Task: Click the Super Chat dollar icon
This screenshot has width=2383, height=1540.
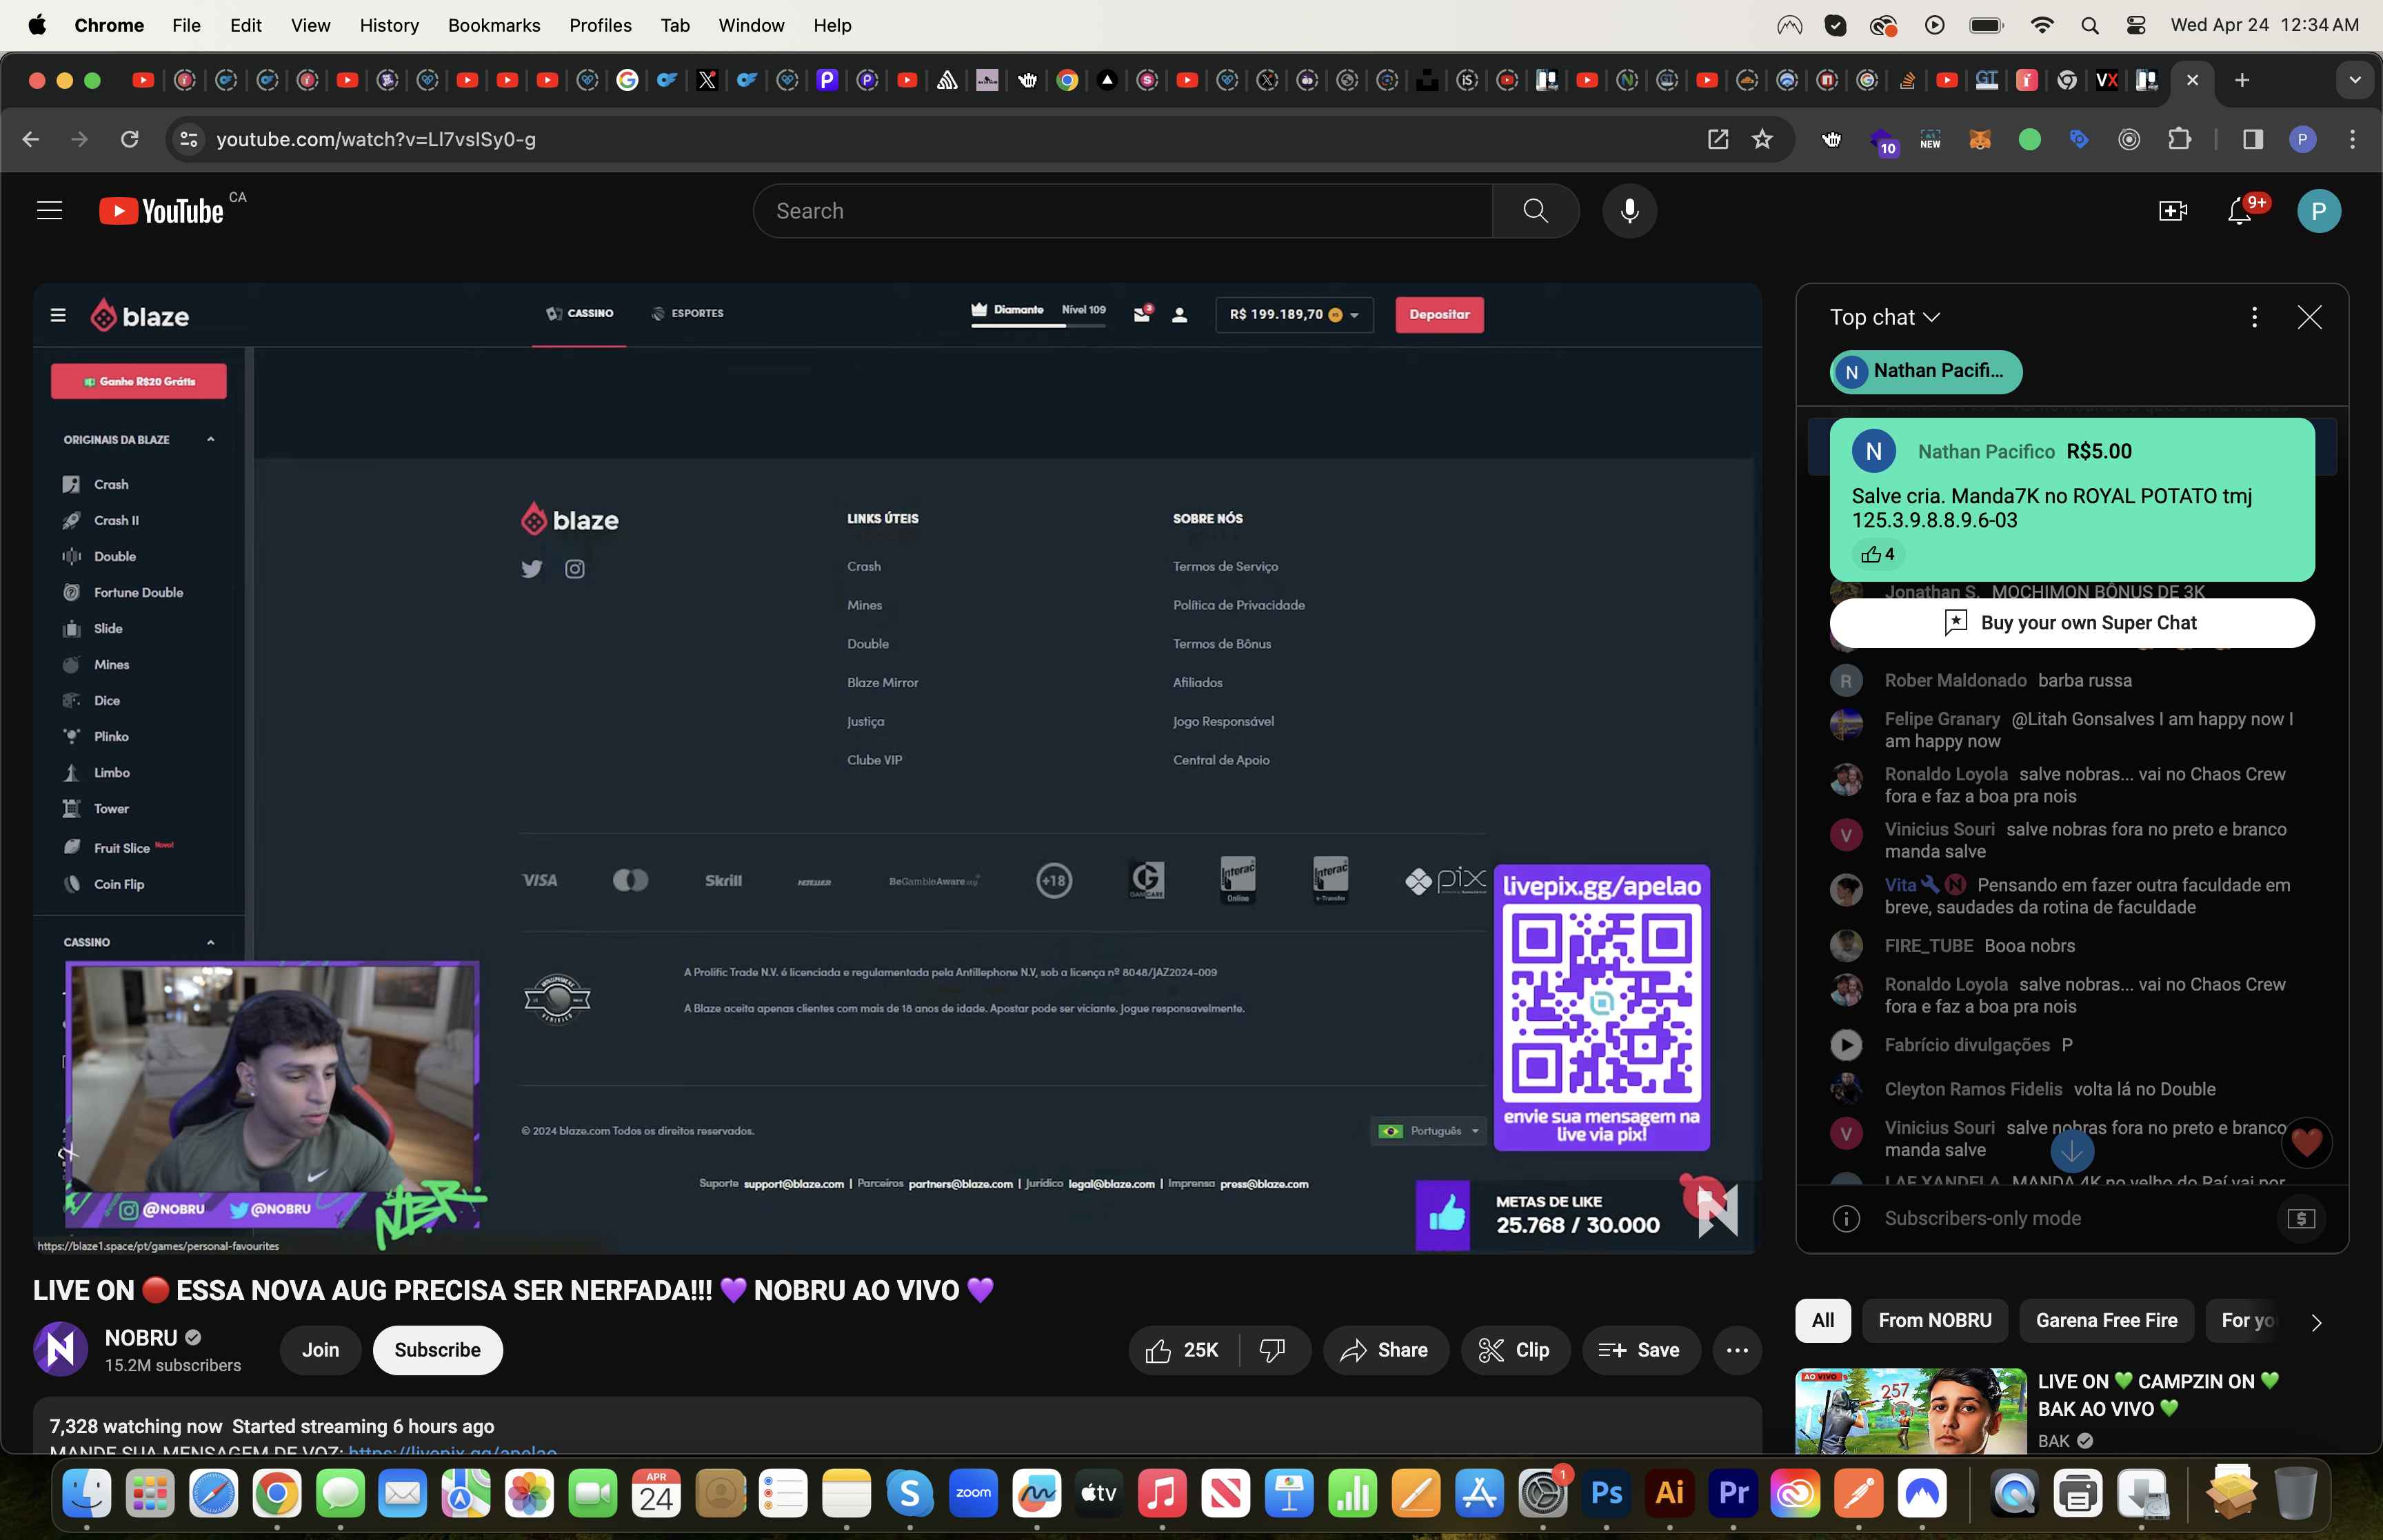Action: click(2301, 1218)
